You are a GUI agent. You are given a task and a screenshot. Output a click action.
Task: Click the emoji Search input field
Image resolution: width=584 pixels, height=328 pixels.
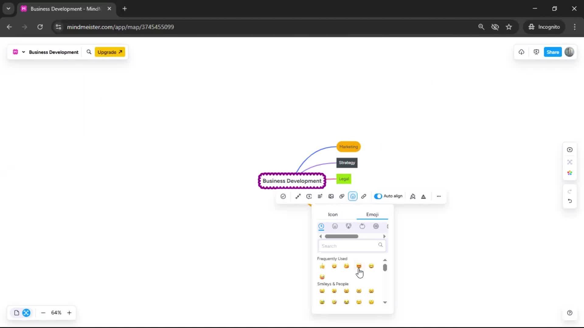pos(352,246)
